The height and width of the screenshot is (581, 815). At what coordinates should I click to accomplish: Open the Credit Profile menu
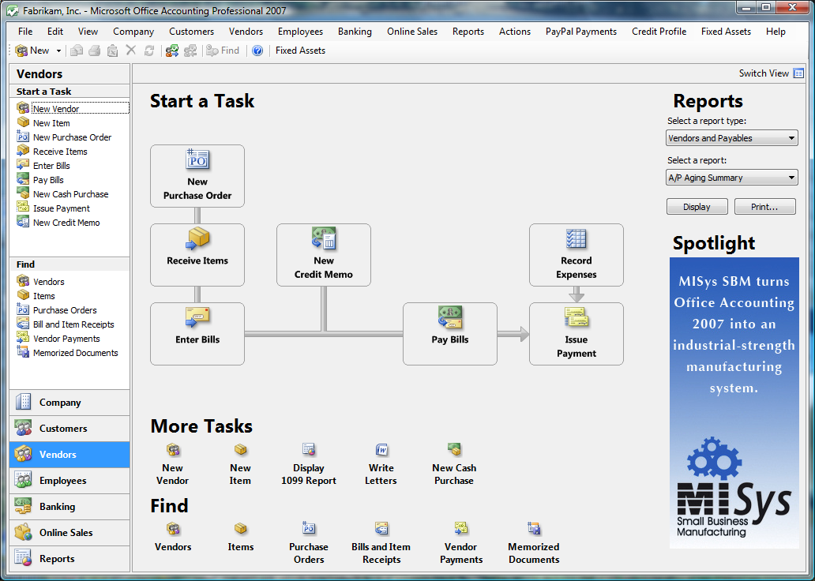click(x=659, y=32)
